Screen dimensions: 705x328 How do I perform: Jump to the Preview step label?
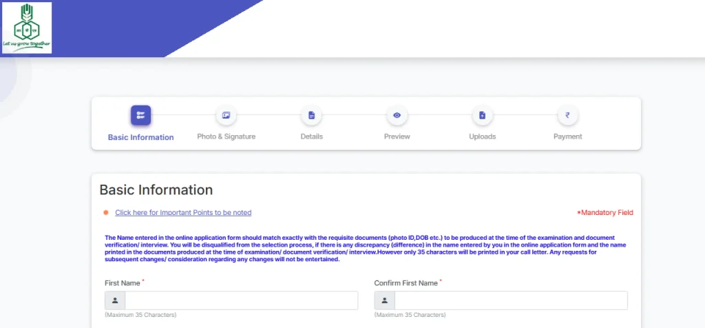397,136
